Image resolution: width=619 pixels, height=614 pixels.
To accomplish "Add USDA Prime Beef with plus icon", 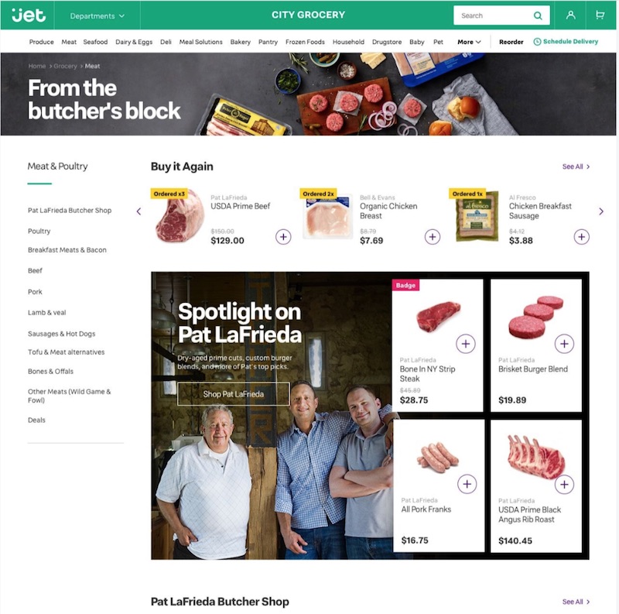I will click(x=283, y=237).
